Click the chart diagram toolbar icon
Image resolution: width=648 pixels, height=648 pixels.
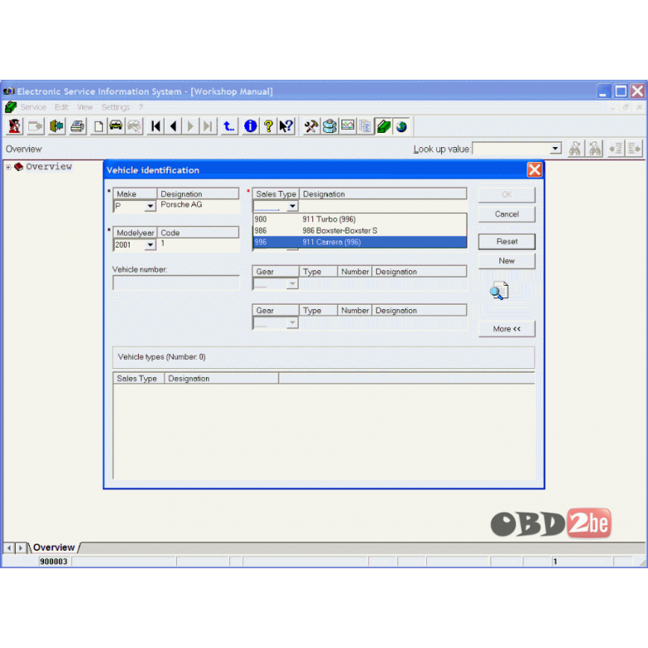pos(347,126)
